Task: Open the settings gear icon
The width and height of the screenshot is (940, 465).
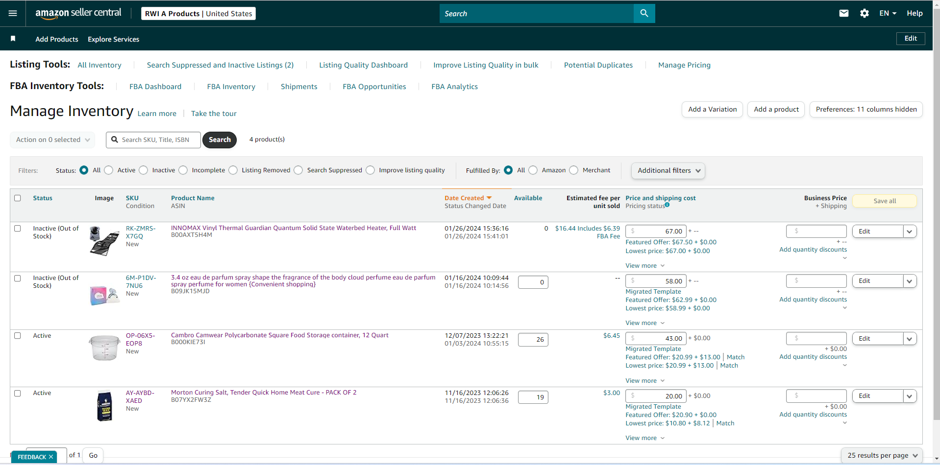Action: click(865, 13)
